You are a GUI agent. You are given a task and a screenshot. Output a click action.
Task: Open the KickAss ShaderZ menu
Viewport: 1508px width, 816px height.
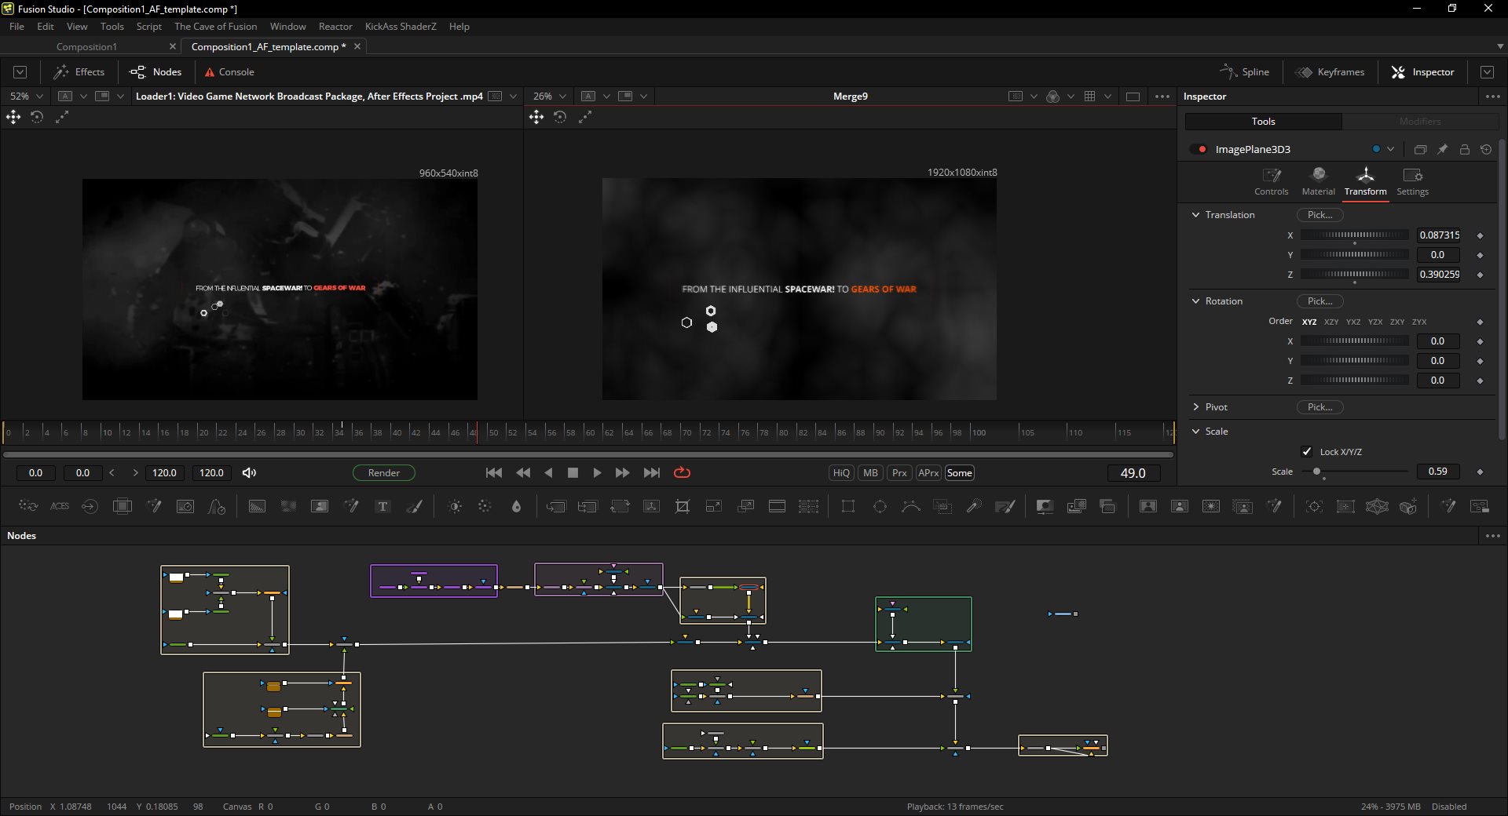[401, 26]
